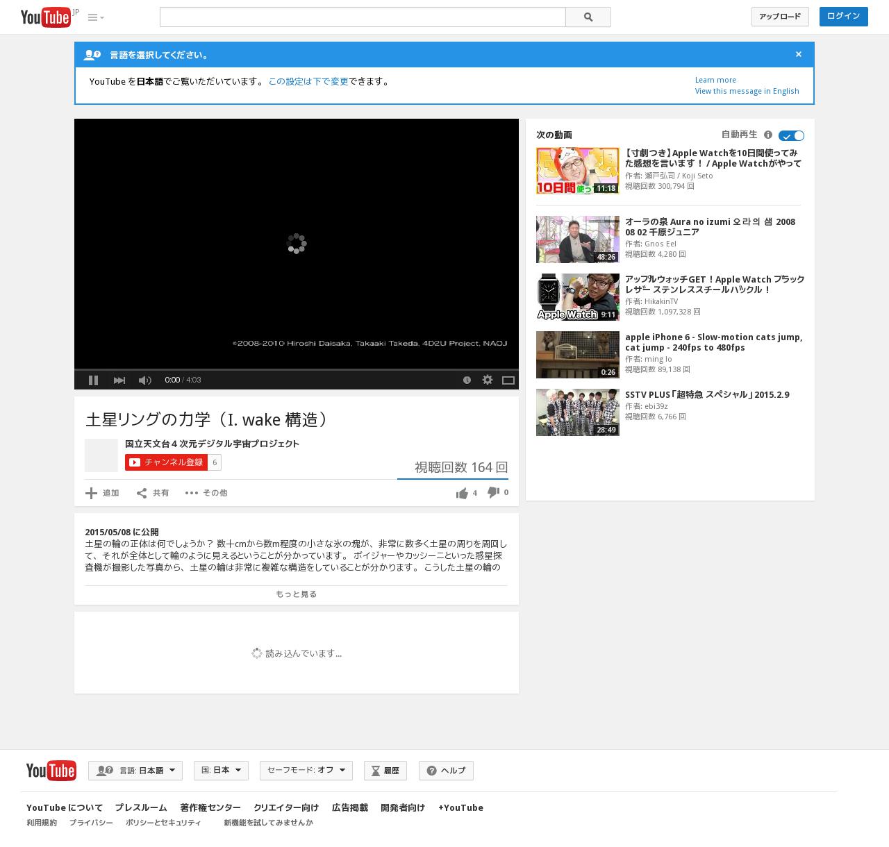
Task: Open +YouTube footer link
Action: click(460, 807)
